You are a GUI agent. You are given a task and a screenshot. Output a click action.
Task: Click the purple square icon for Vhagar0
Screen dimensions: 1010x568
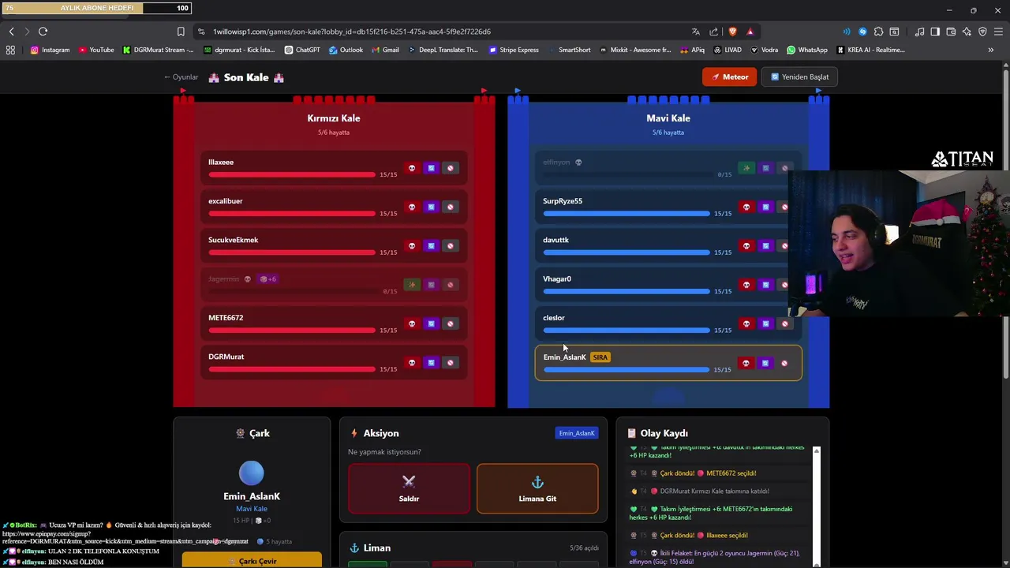tap(765, 285)
